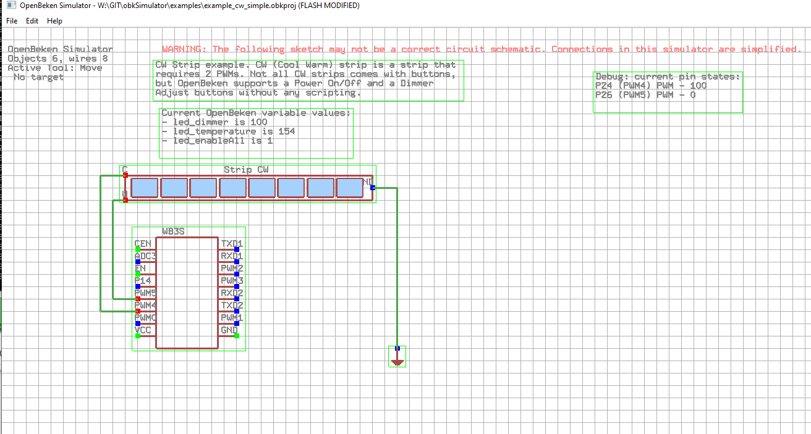Click the leftmost LED cell of Strip CW
Viewport: 811px width, 434px height.
click(145, 188)
